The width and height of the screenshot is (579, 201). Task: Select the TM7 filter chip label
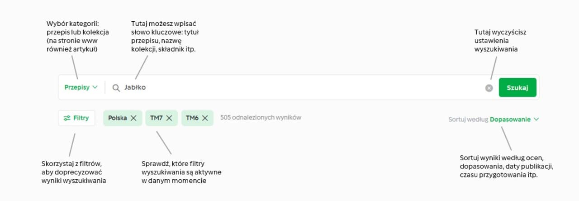[157, 118]
